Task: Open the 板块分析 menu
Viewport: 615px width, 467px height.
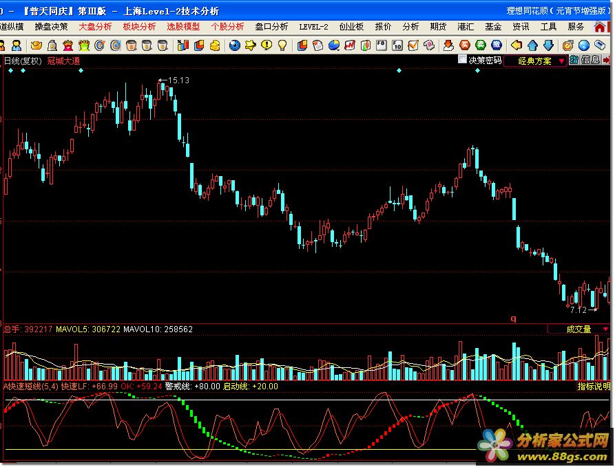Action: coord(139,27)
